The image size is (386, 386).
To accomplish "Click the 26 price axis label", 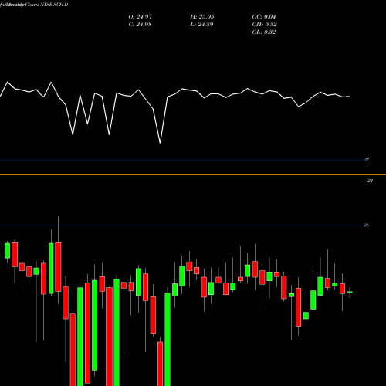I will point(367,225).
